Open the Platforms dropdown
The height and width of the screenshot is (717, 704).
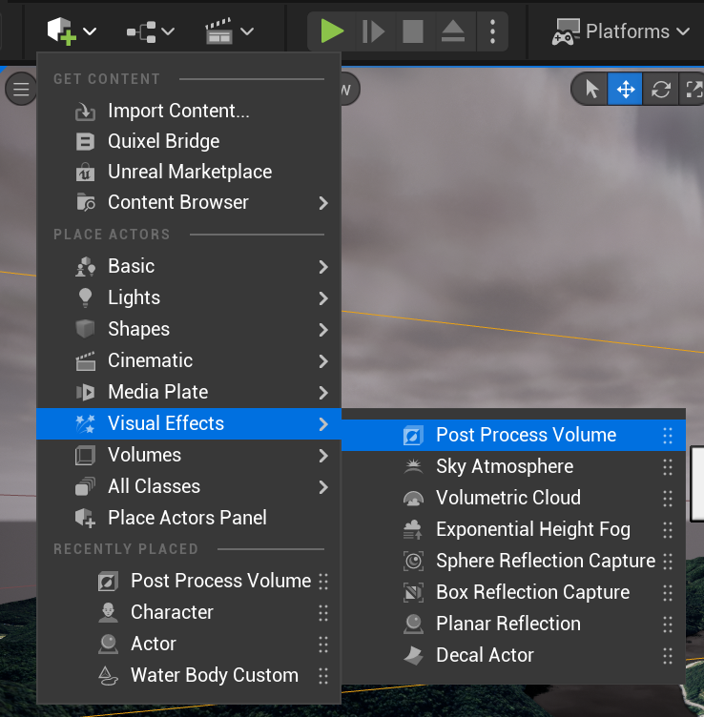tap(621, 31)
